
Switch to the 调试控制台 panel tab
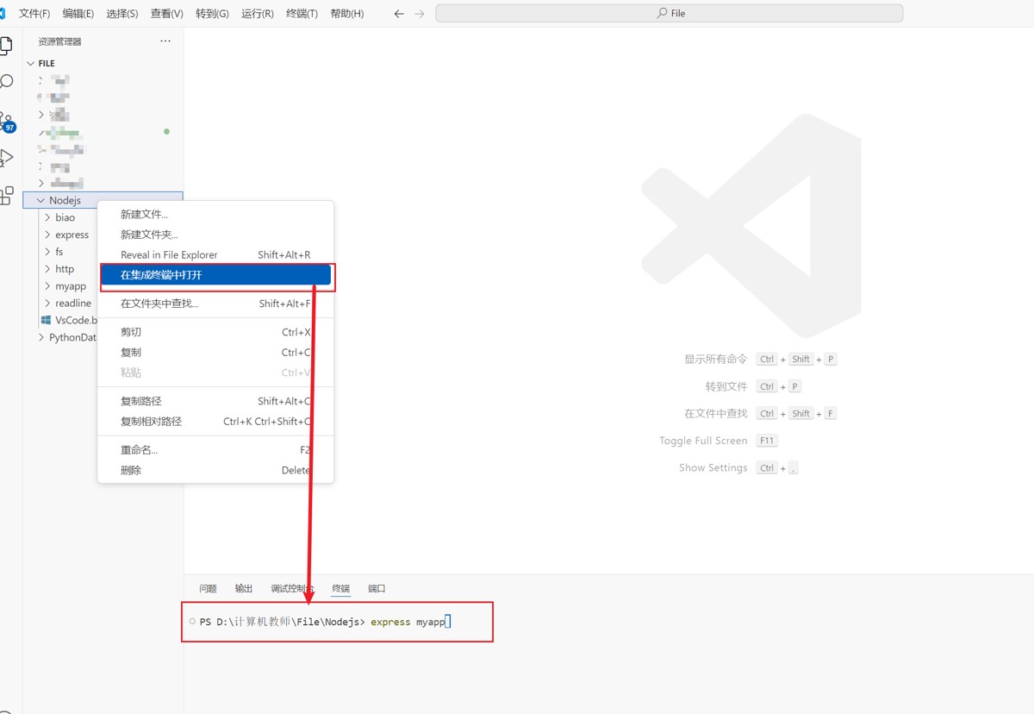292,588
